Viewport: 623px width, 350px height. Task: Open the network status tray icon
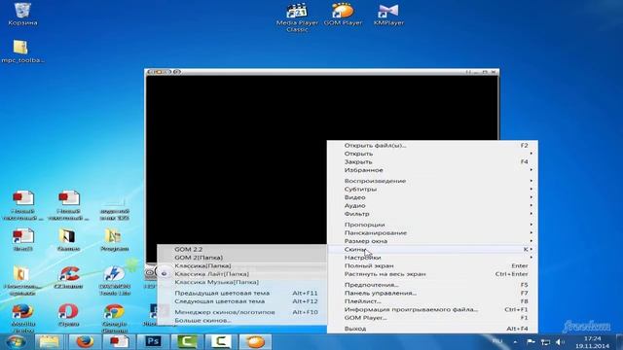click(545, 342)
